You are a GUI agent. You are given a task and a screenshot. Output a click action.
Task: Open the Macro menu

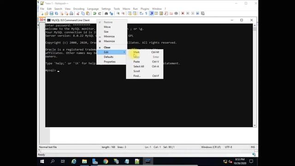(x=126, y=9)
